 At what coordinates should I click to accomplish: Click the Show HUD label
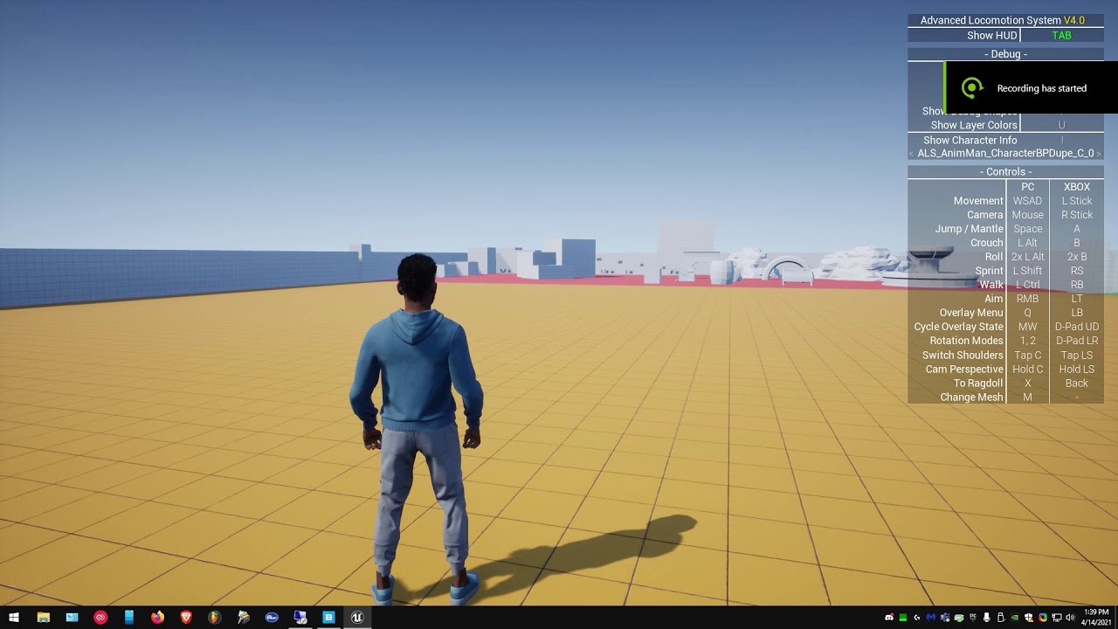[992, 36]
